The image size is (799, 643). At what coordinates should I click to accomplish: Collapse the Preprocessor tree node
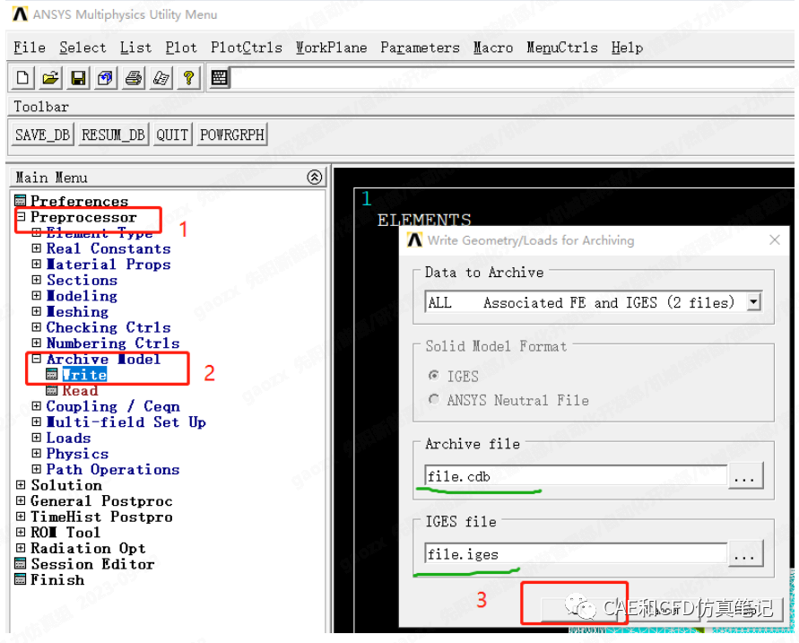point(21,216)
